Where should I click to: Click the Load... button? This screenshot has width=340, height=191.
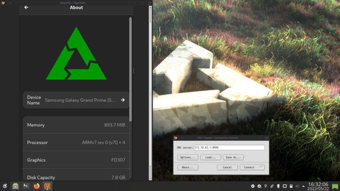point(210,158)
